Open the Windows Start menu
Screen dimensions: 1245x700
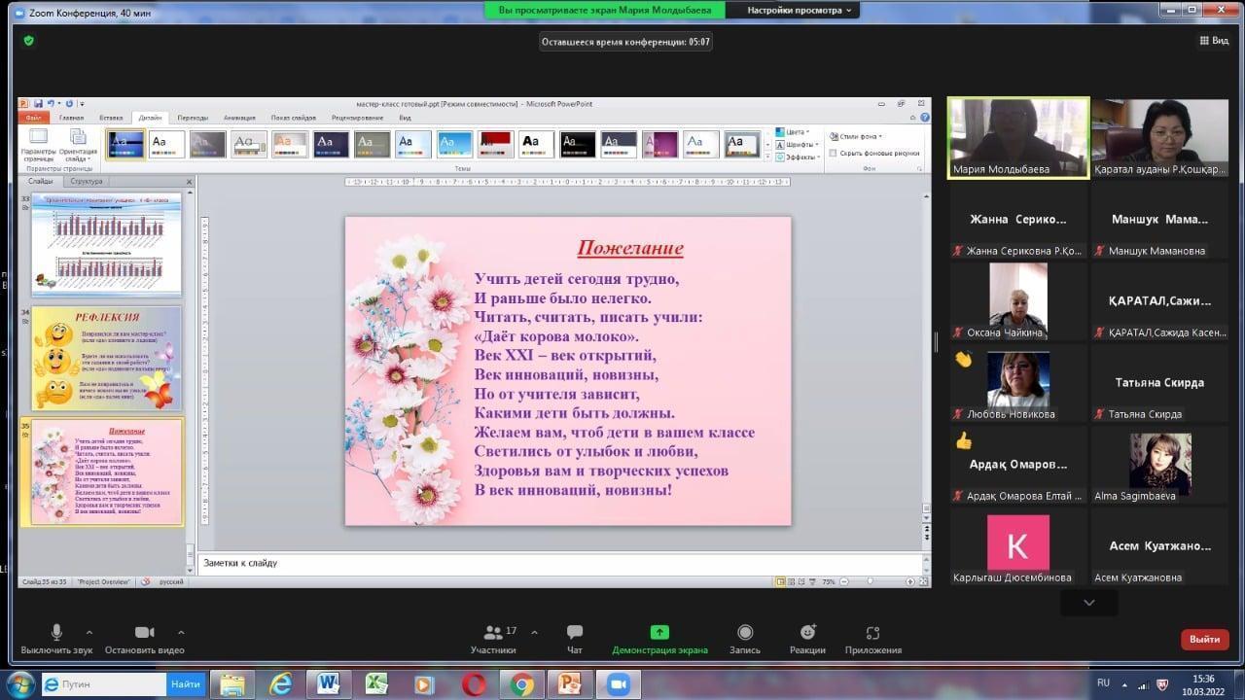coord(20,684)
